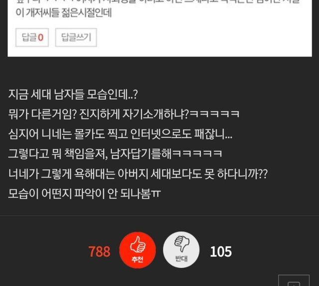319x286 pixels.
Task: Click the line 지금 세대 남자들 모습인데..?
Action: coord(73,94)
